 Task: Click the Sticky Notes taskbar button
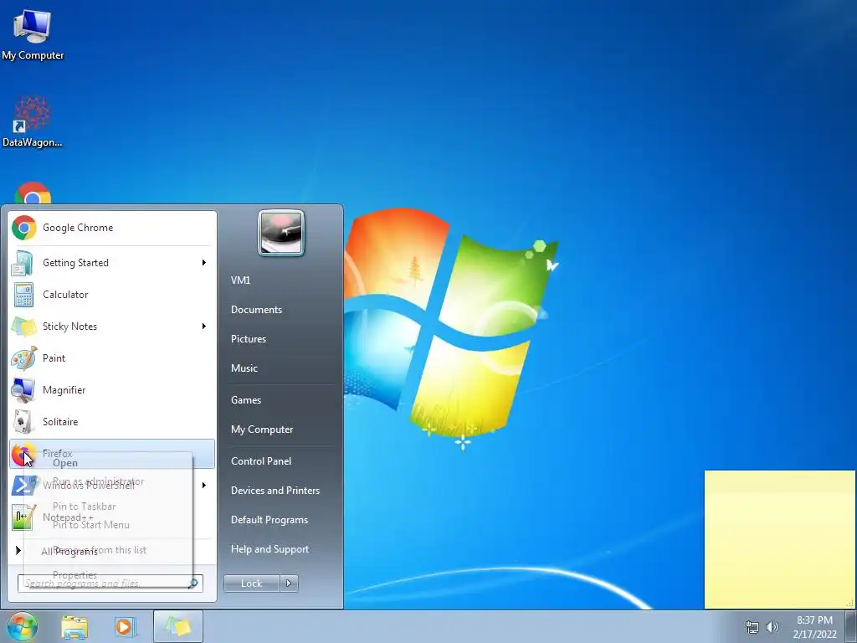pyautogui.click(x=178, y=626)
